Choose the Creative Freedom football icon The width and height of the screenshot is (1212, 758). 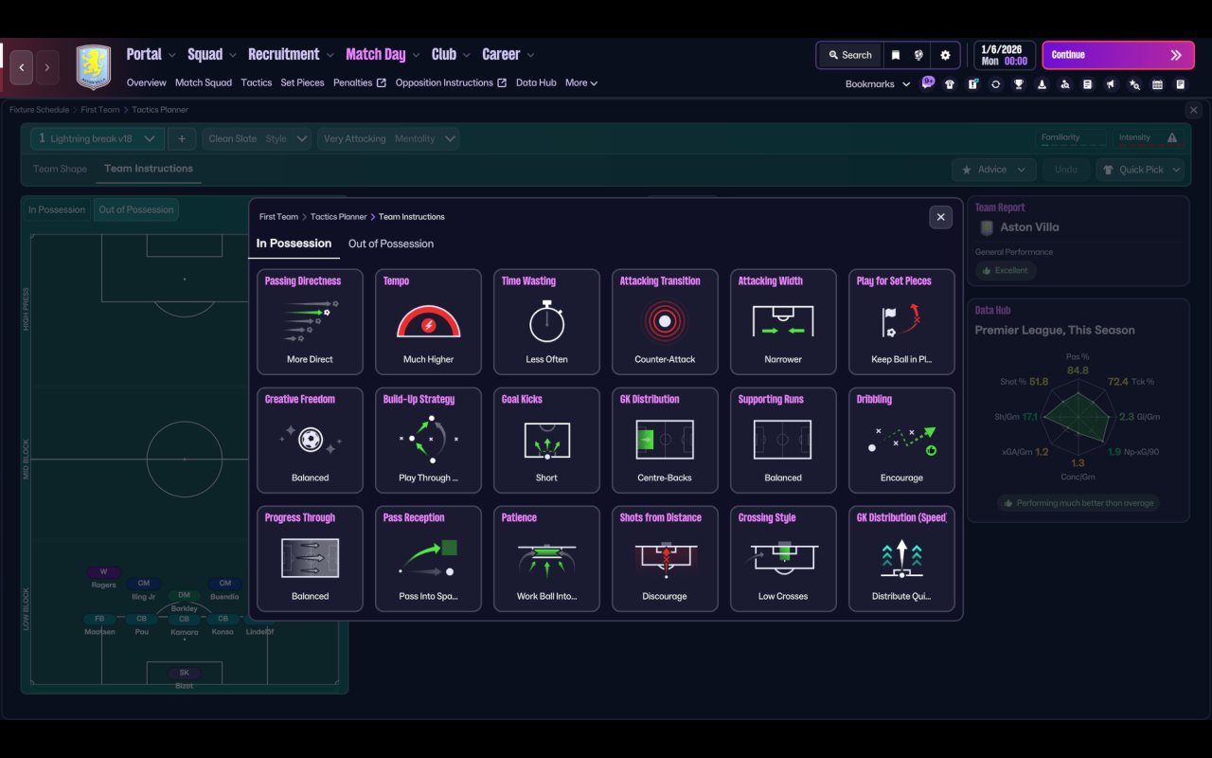310,441
